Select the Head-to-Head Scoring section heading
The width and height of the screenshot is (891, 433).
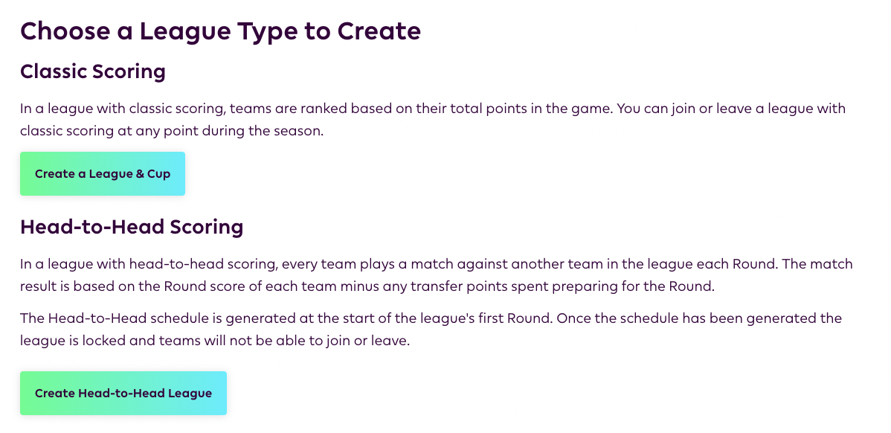point(132,226)
